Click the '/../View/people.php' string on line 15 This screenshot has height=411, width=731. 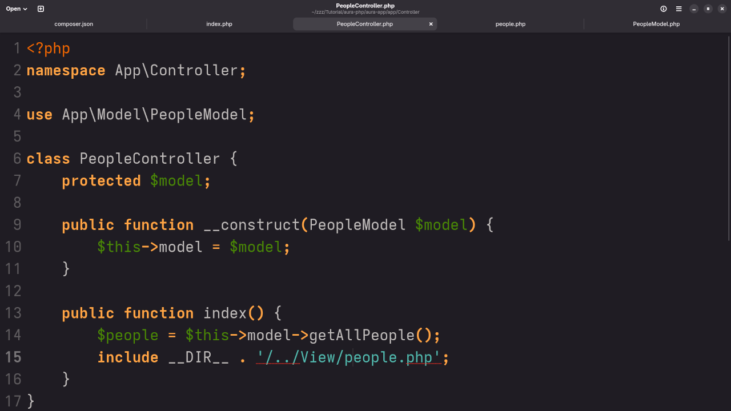point(348,357)
